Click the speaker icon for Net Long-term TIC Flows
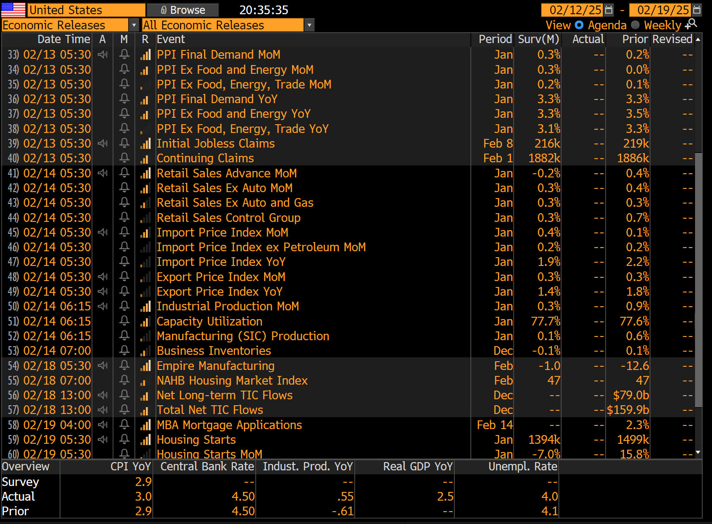The width and height of the screenshot is (712, 524). coord(103,395)
